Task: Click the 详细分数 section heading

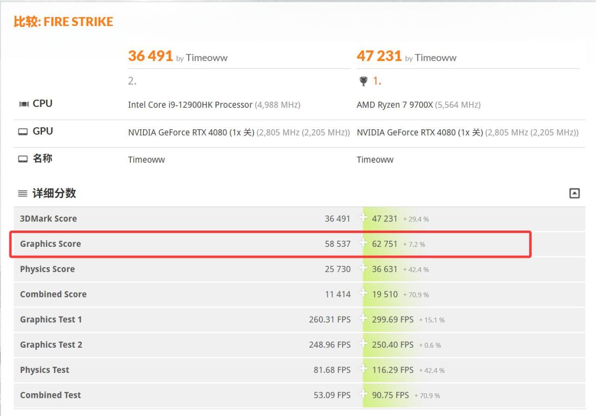Action: [54, 193]
